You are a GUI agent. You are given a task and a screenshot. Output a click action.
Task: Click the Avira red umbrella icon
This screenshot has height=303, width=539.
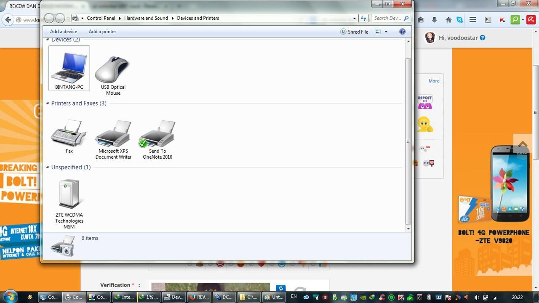(531, 20)
